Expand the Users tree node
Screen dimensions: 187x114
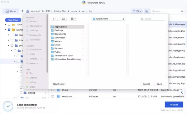click(x=8, y=35)
